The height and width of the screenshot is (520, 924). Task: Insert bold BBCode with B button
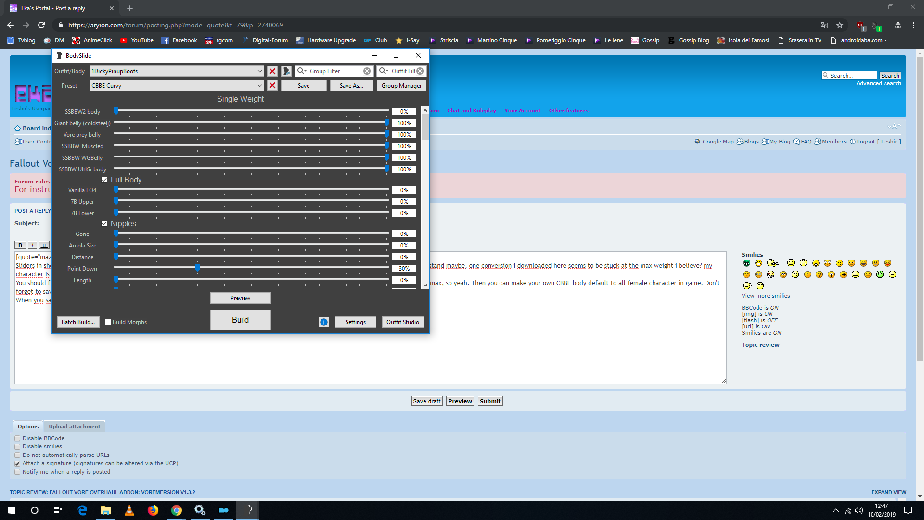pyautogui.click(x=20, y=245)
